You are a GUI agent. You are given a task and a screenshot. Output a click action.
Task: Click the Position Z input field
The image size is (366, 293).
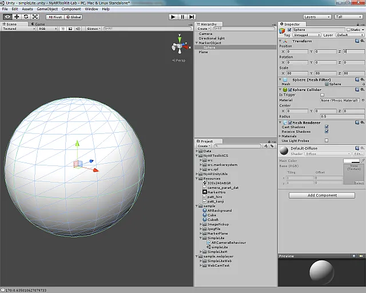point(353,52)
